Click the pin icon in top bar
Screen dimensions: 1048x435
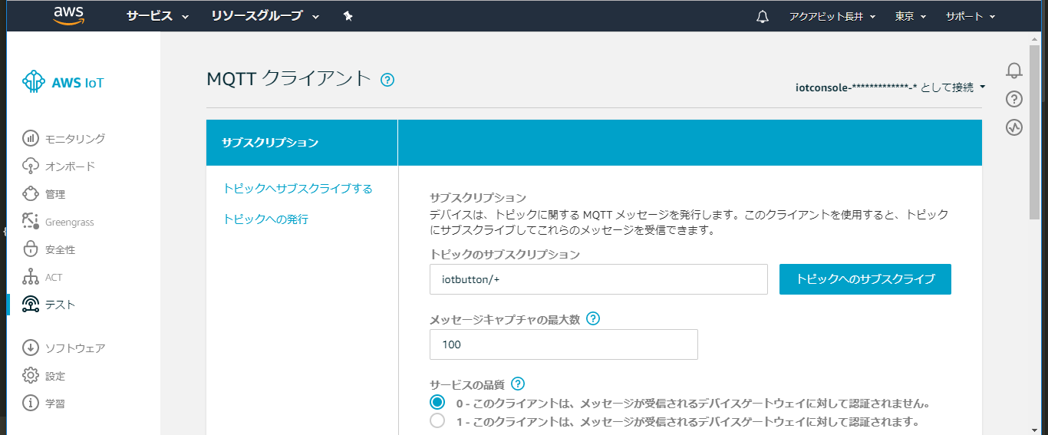point(348,16)
